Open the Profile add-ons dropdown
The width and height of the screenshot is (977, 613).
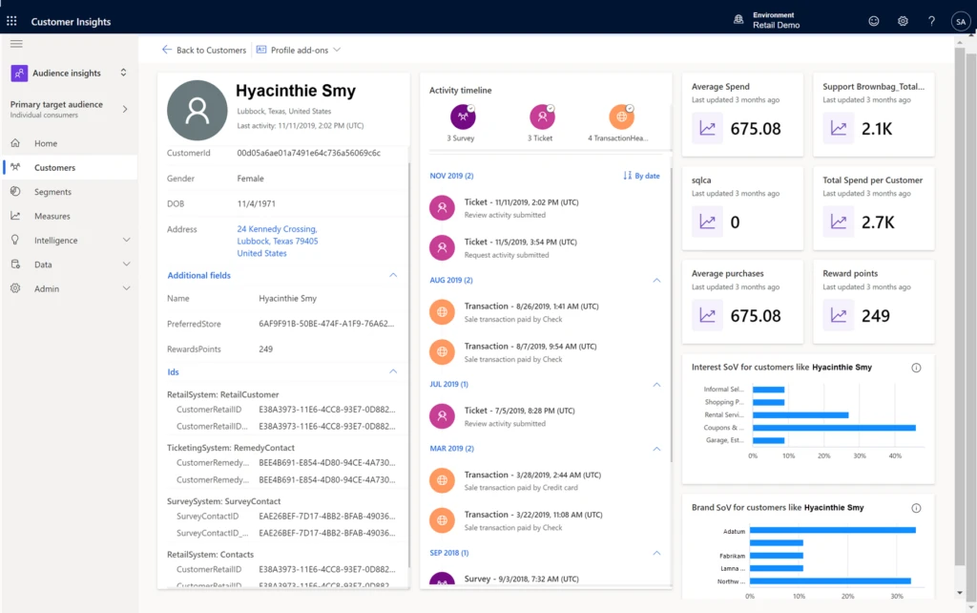[x=298, y=49]
